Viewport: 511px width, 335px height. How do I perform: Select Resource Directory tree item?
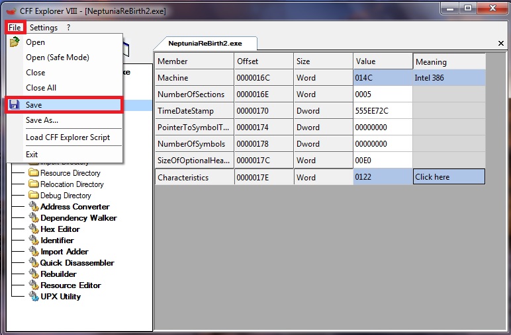tap(70, 173)
